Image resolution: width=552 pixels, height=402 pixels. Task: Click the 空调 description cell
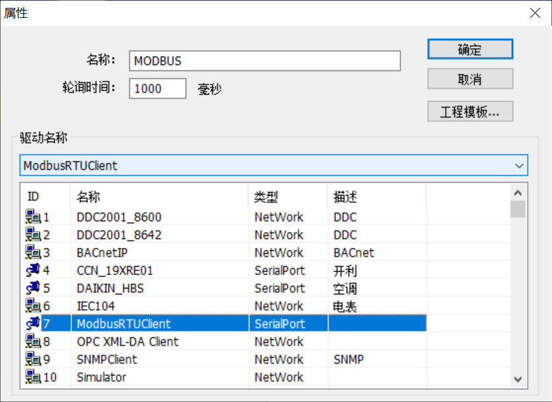(x=345, y=288)
